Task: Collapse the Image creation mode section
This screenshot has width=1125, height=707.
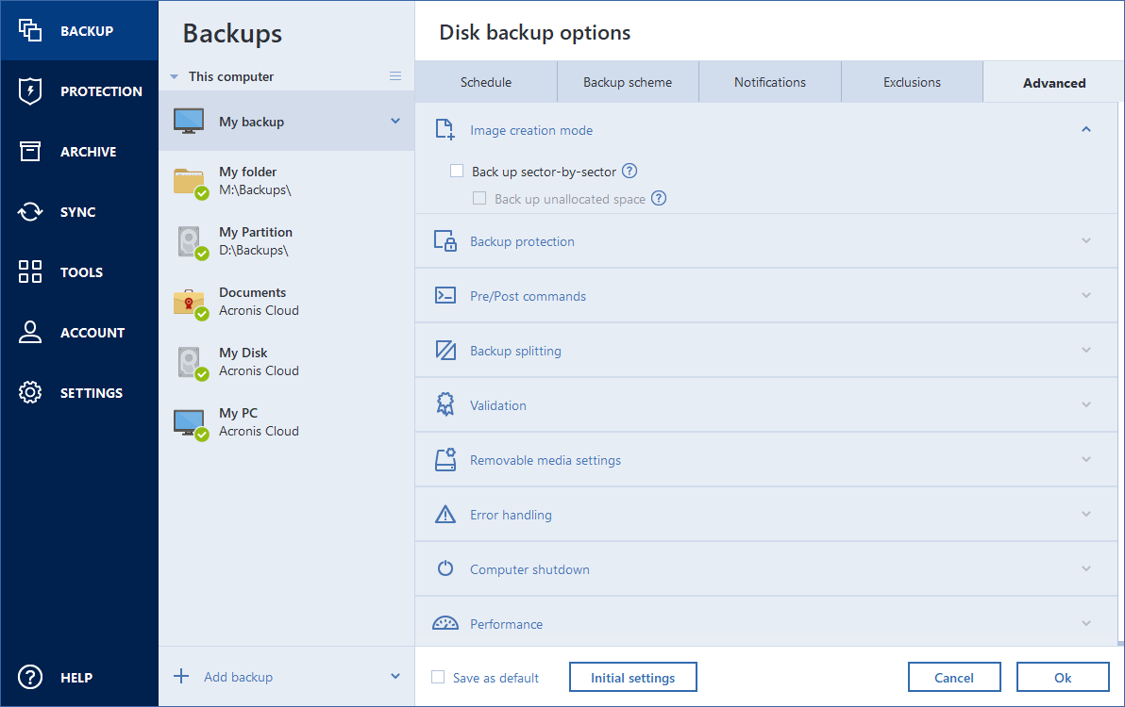Action: tap(1085, 129)
